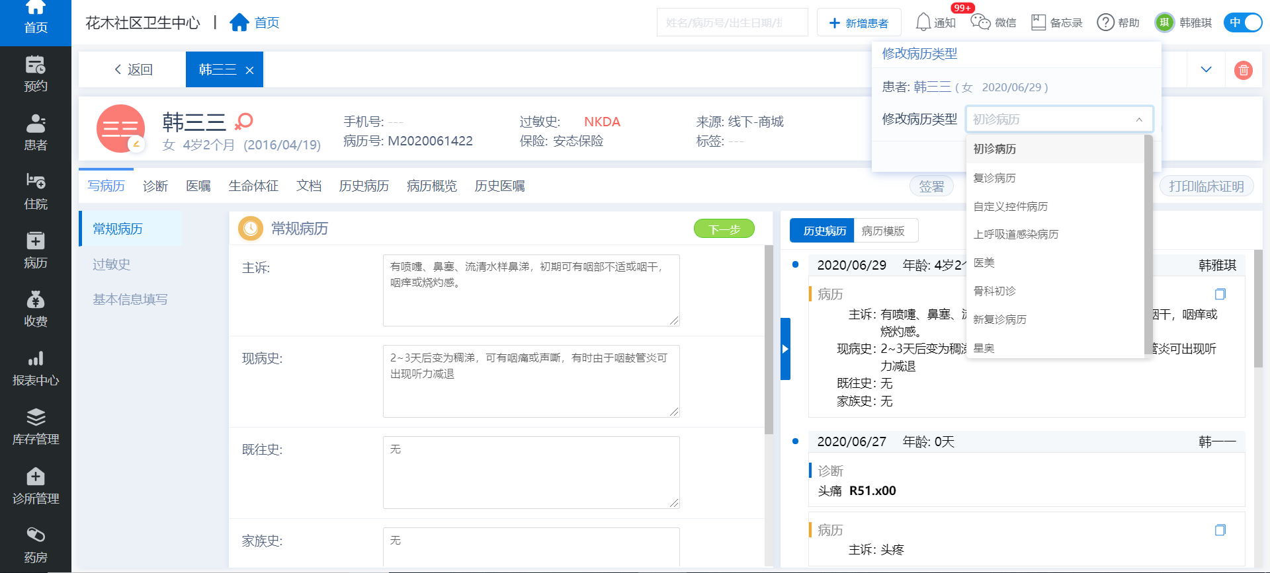Open the 过敏史 section in left list
Screen dimensions: 1270x573
click(x=112, y=264)
